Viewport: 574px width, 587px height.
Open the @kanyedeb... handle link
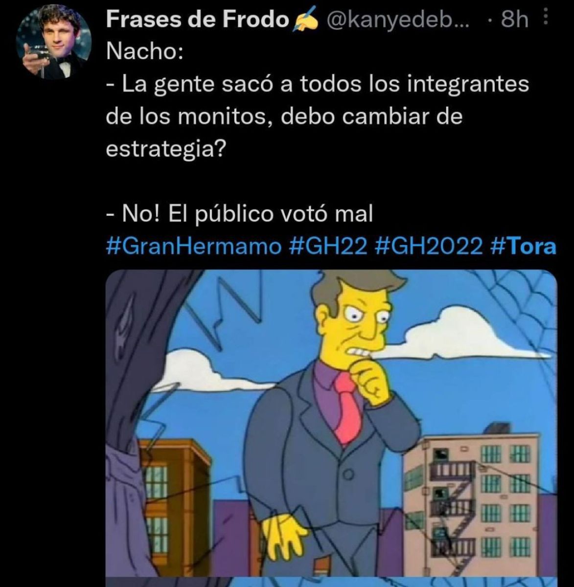[396, 20]
